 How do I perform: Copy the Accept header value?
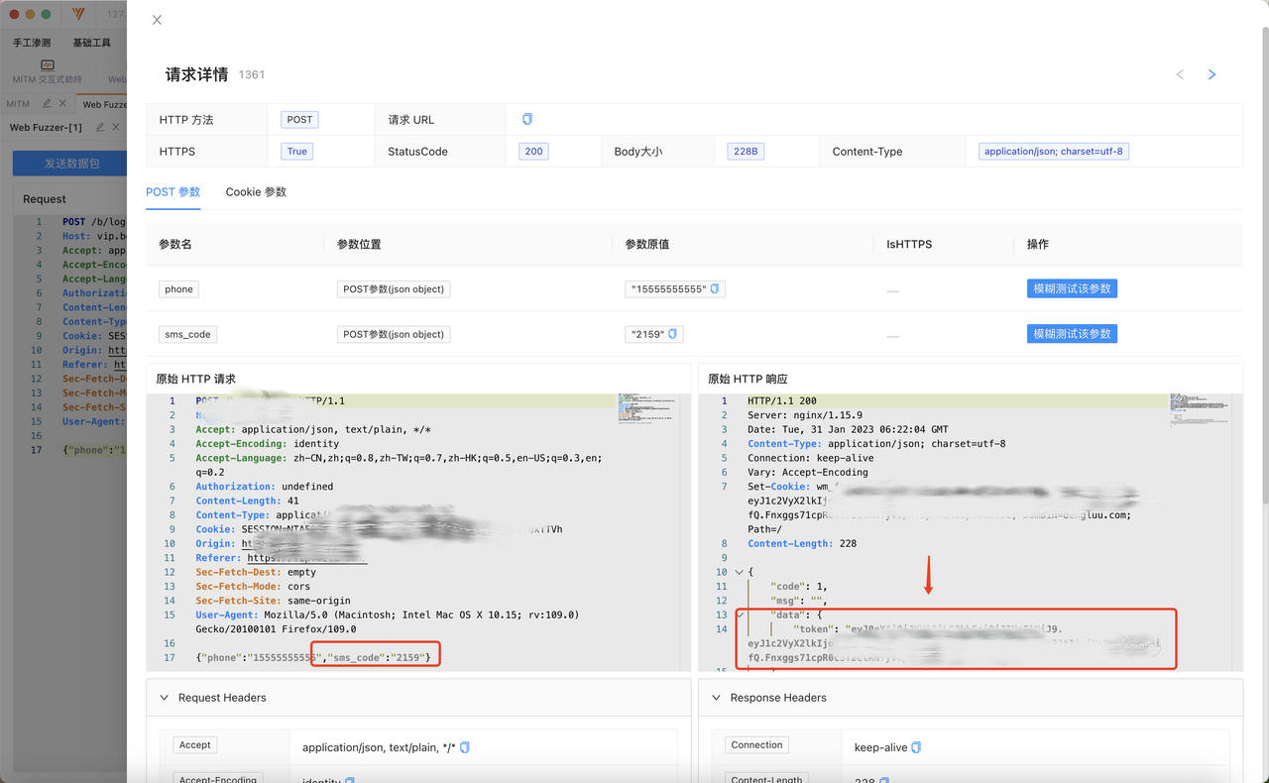pyautogui.click(x=465, y=747)
